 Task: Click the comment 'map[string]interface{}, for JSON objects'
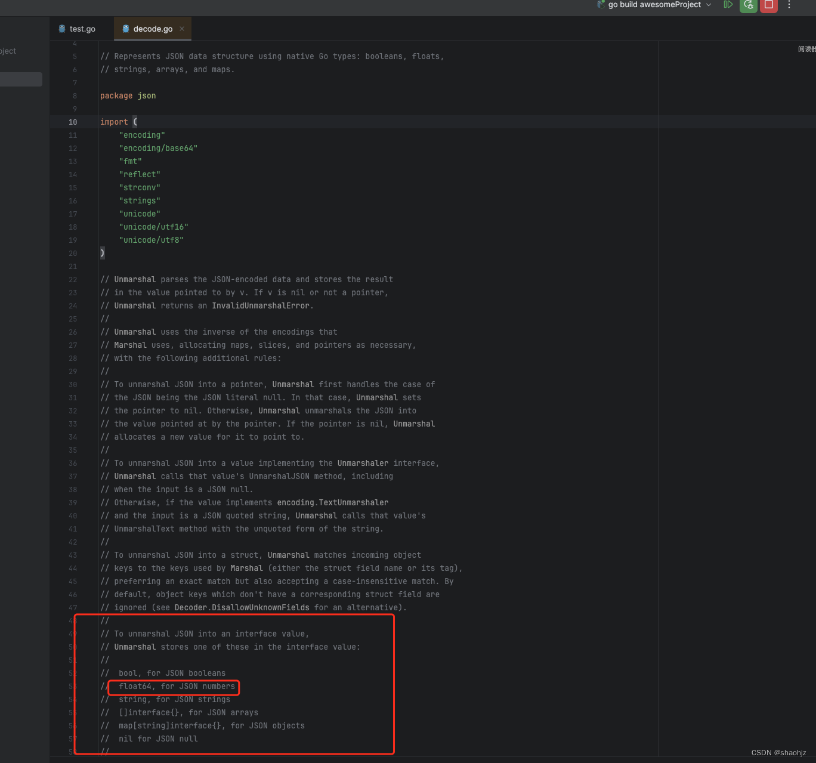212,725
